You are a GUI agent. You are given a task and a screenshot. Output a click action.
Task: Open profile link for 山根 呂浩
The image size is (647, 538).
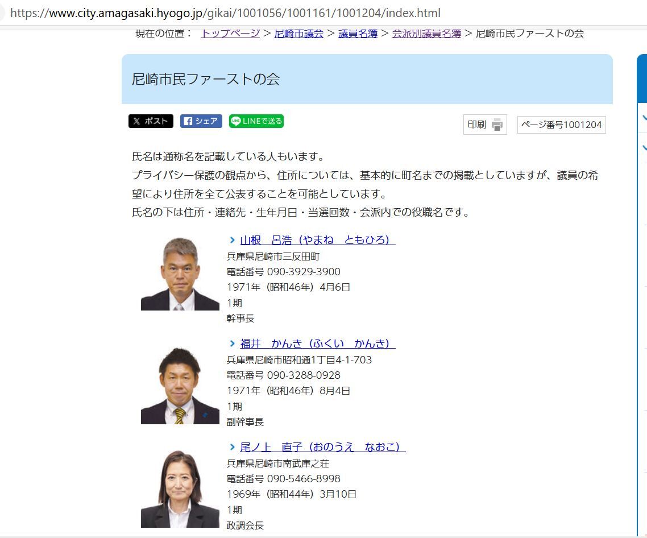click(x=317, y=240)
